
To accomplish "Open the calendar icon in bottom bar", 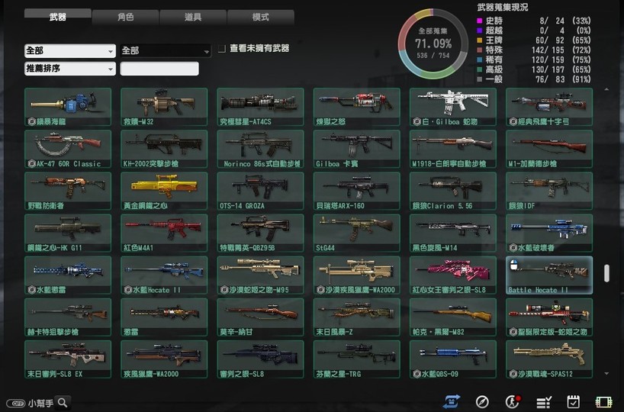I will [574, 401].
